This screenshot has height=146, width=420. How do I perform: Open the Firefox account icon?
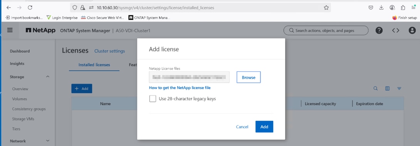pyautogui.click(x=392, y=8)
